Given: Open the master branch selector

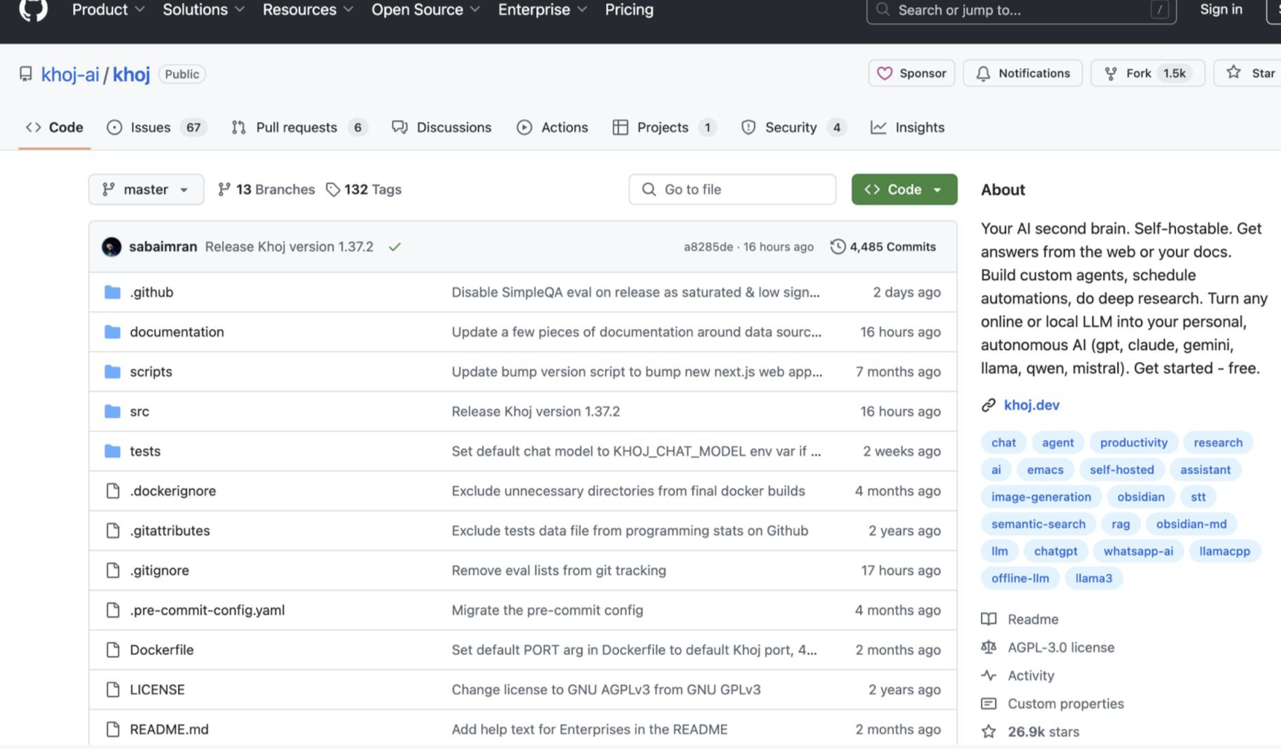Looking at the screenshot, I should (x=146, y=189).
